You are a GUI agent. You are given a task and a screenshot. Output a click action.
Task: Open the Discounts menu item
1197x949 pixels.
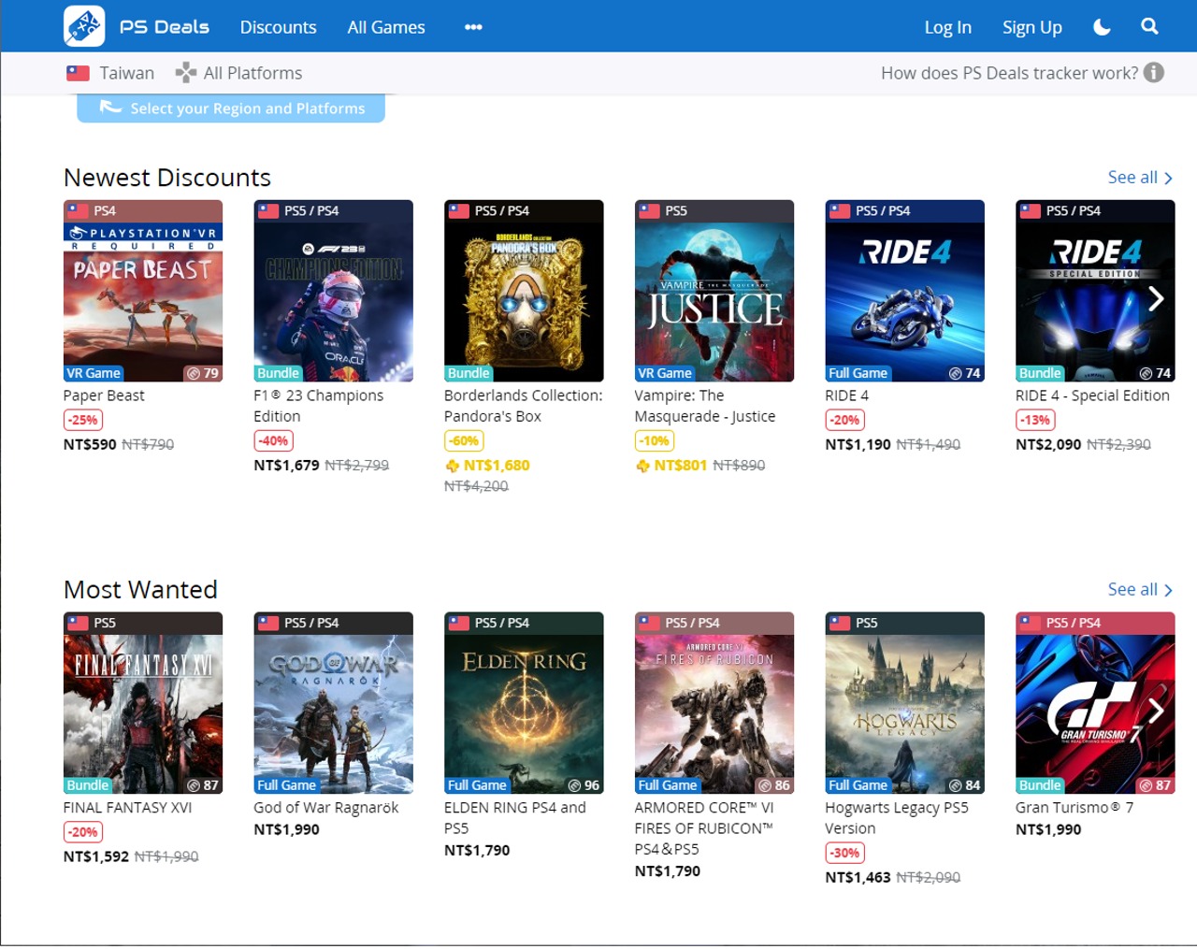pos(278,27)
